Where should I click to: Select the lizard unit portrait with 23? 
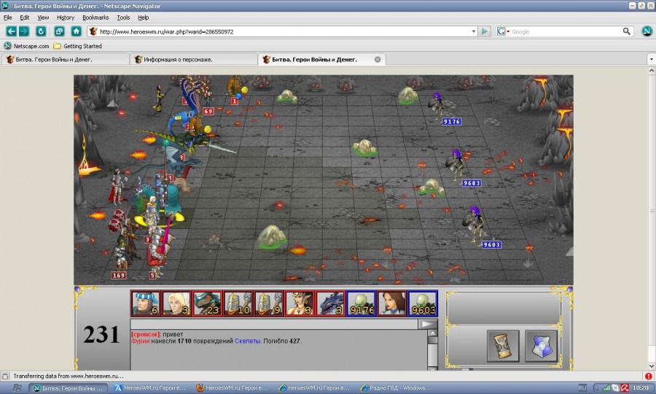(207, 303)
